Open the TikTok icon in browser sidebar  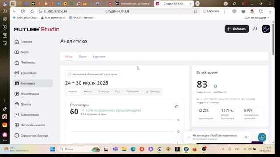(5, 109)
